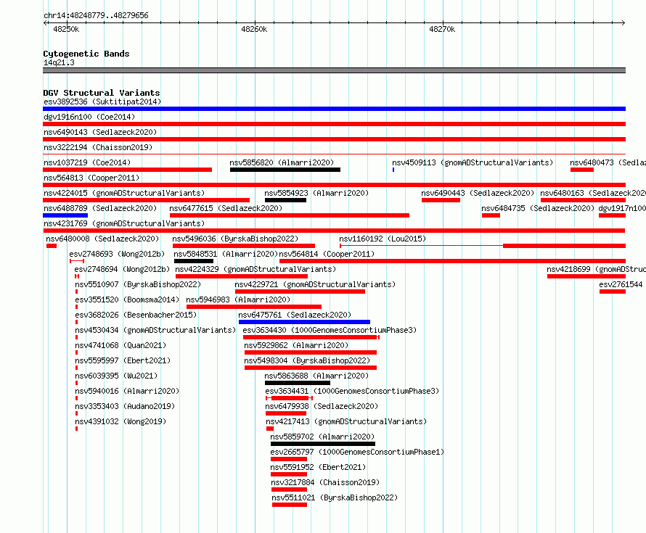Open nsv6480163 variant label

coord(593,193)
